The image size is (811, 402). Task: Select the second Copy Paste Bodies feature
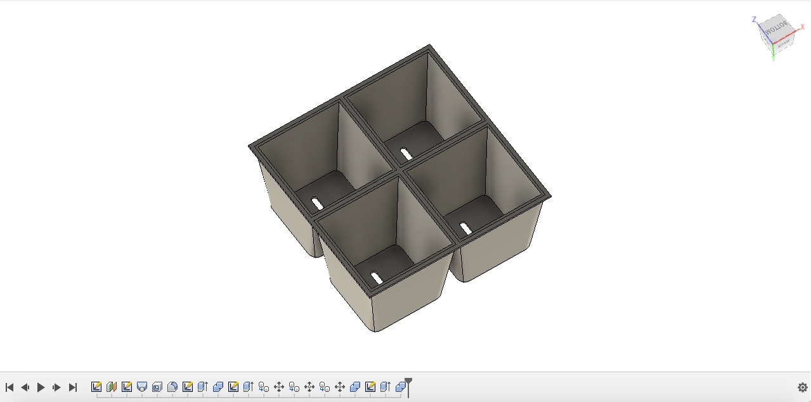(294, 387)
